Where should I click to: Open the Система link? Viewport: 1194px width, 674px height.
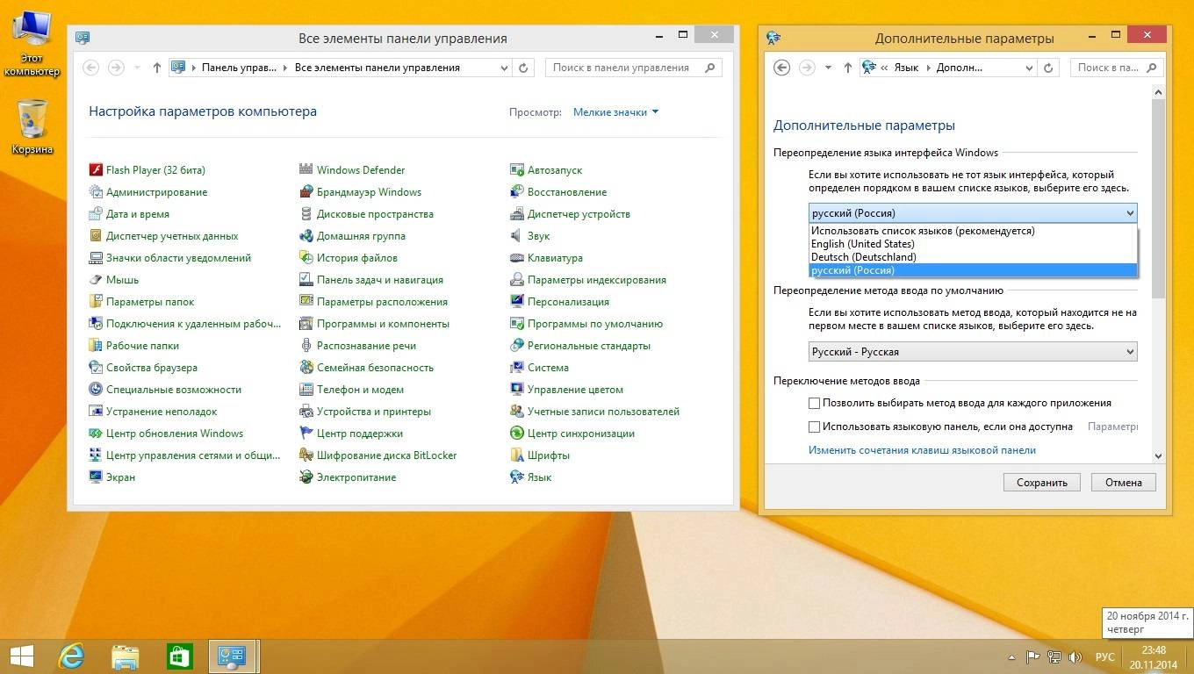coord(548,368)
